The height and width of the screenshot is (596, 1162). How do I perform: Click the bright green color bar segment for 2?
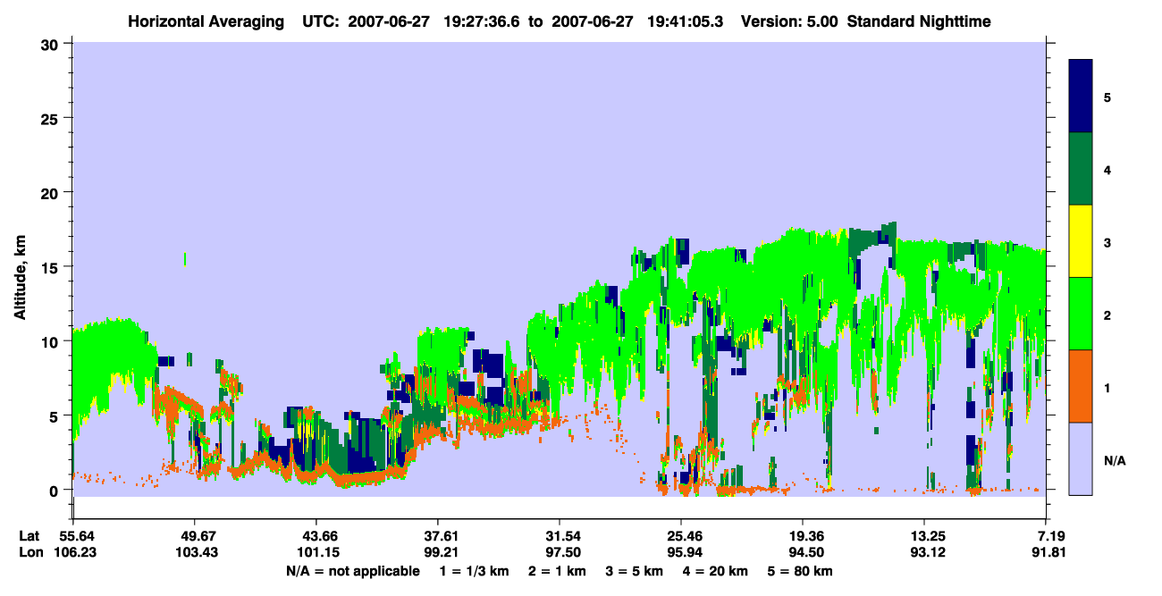click(1081, 314)
